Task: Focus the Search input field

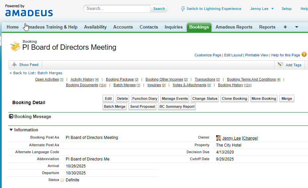Action: point(117,9)
